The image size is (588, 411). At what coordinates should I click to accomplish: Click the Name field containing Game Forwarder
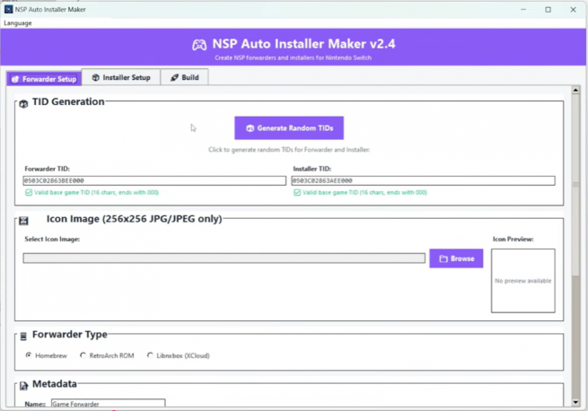coord(108,404)
